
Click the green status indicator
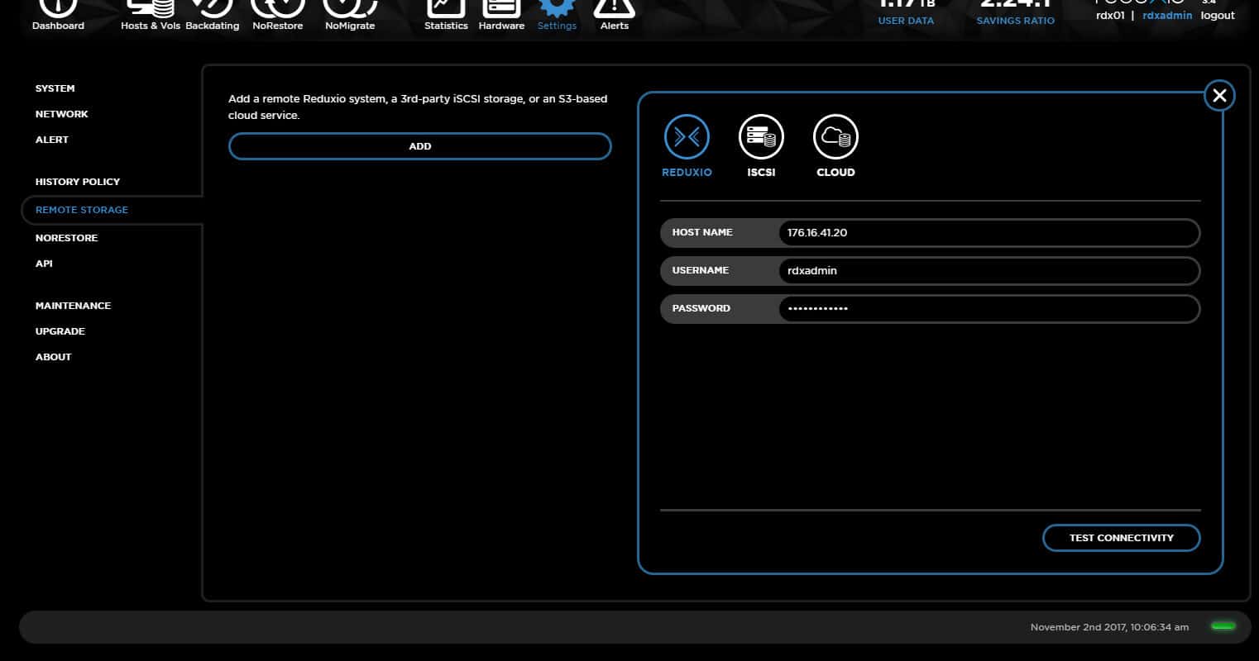click(x=1223, y=626)
